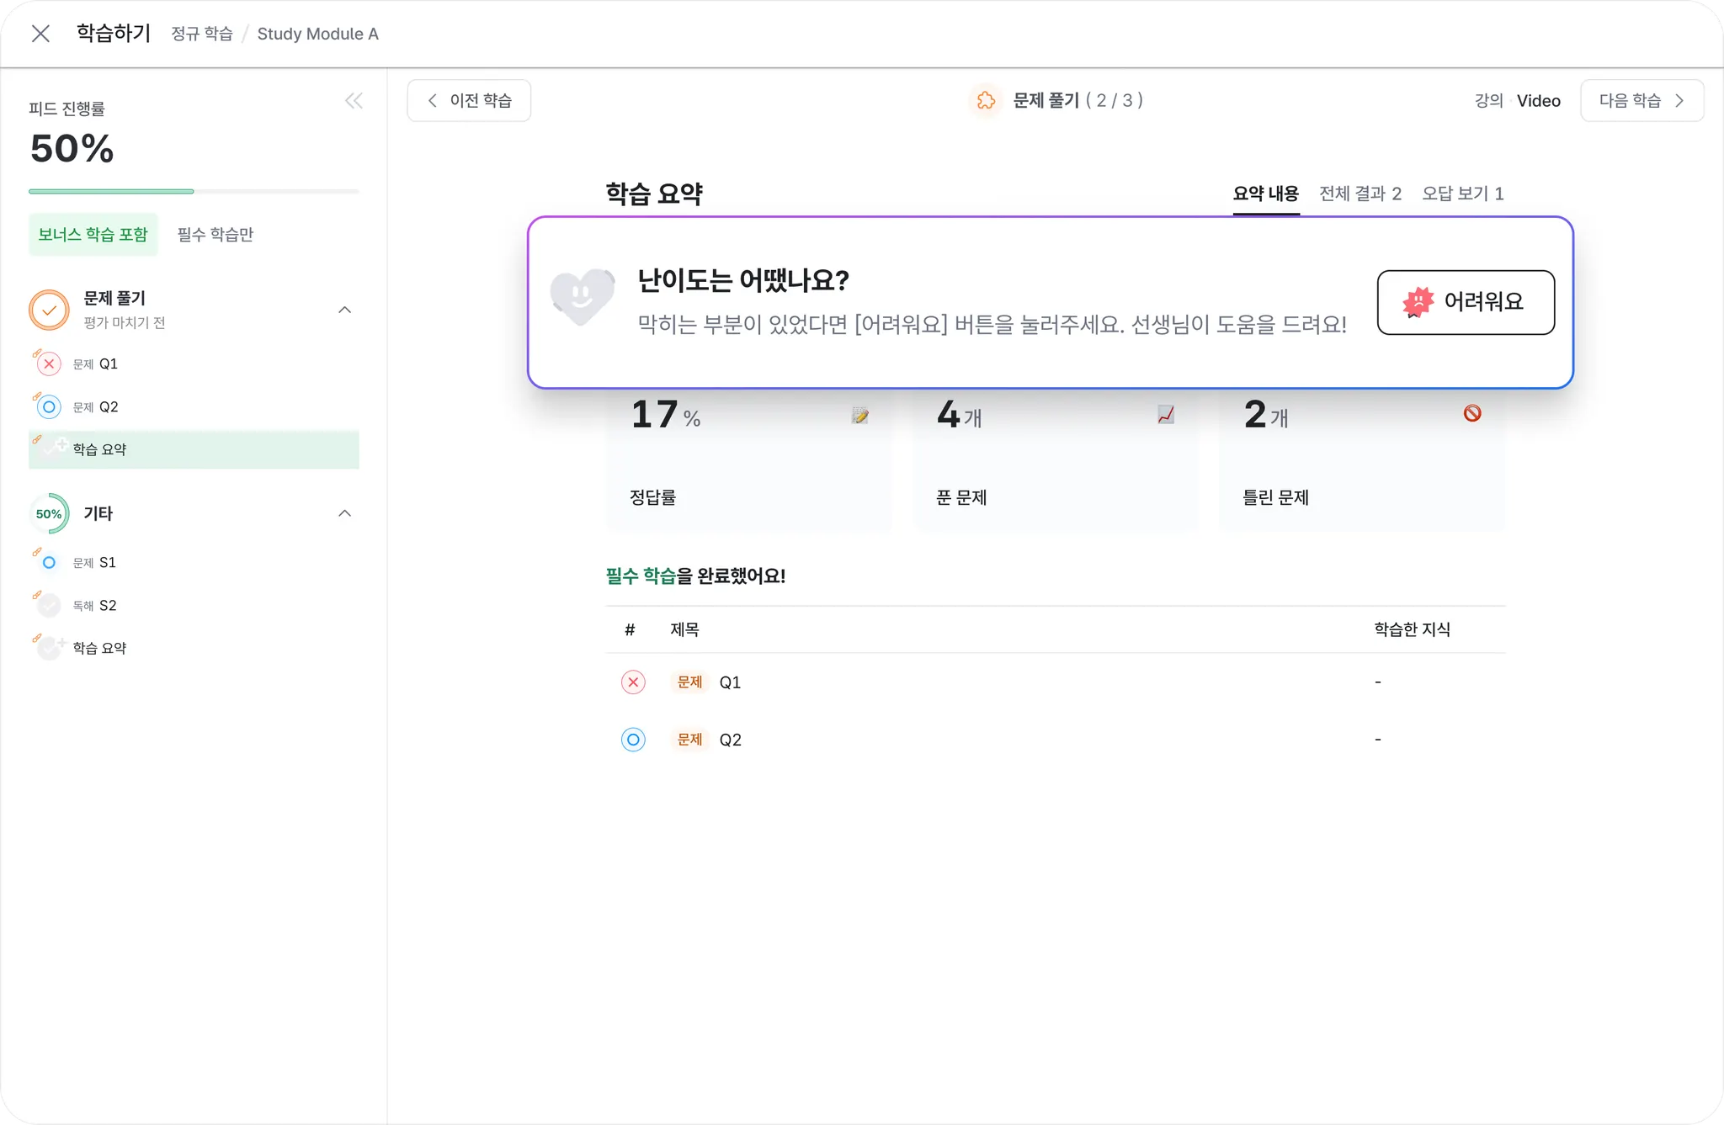Open the 오답 보기 1 tab

coord(1462,194)
